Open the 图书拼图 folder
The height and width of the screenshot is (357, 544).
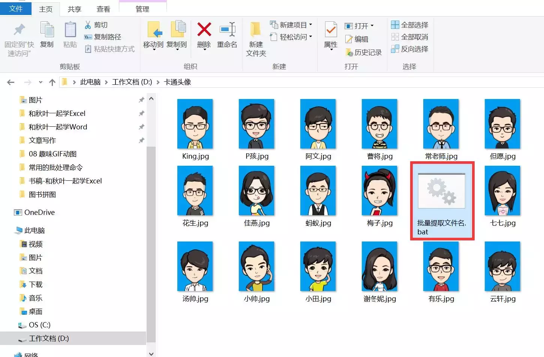pos(37,194)
